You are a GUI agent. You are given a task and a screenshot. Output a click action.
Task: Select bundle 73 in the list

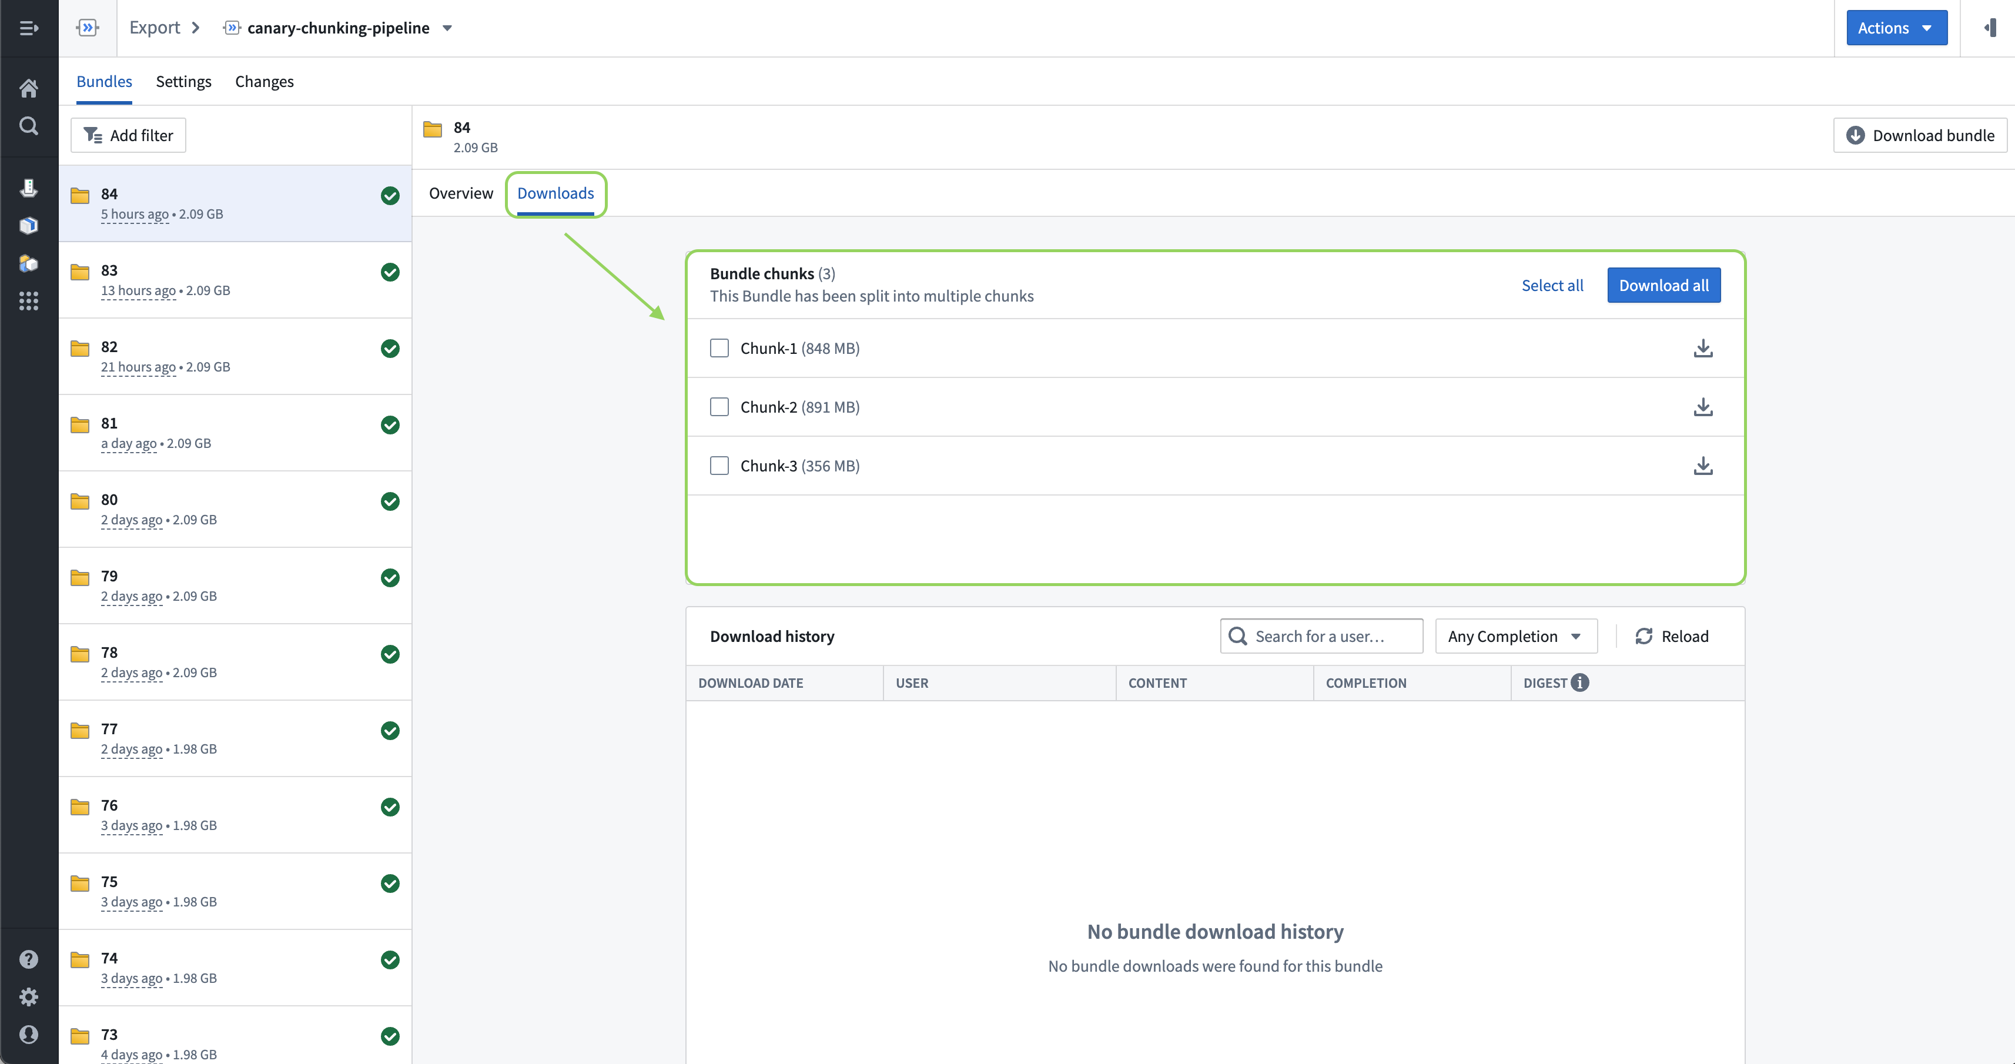point(236,1035)
